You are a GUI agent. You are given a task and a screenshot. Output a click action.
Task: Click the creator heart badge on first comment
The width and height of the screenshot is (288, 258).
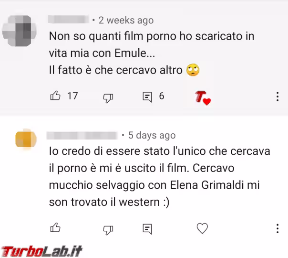(203, 98)
